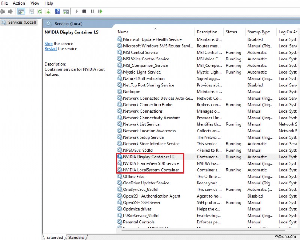The width and height of the screenshot is (300, 240).
Task: Select the Natural Authentication service
Action: tap(208, 78)
